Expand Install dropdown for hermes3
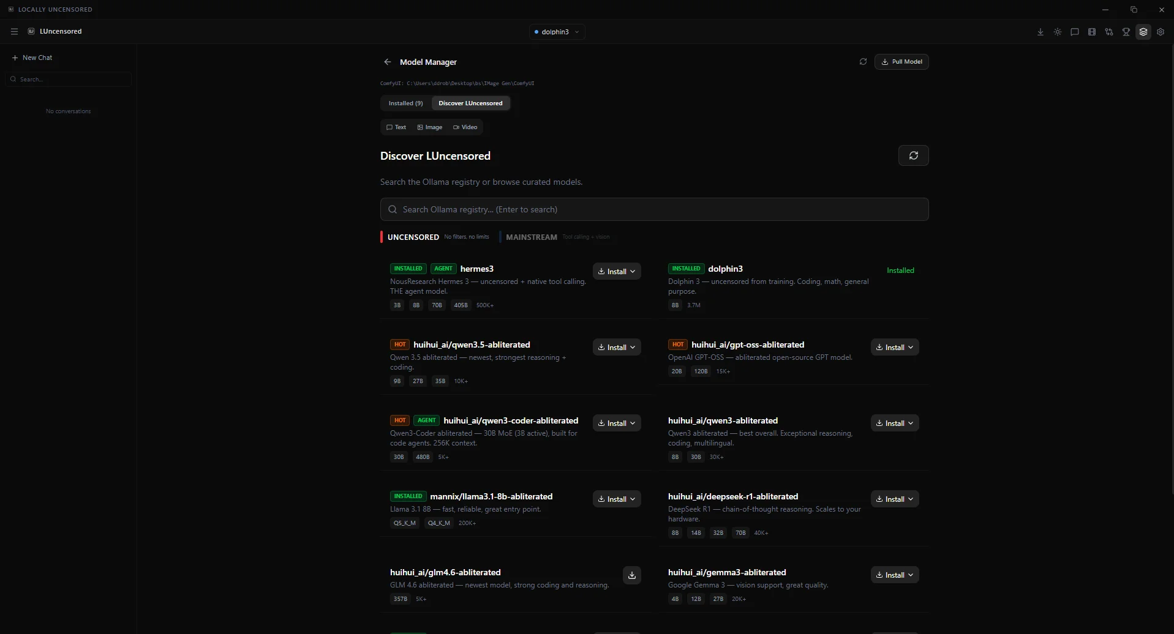This screenshot has width=1174, height=634. [x=617, y=271]
